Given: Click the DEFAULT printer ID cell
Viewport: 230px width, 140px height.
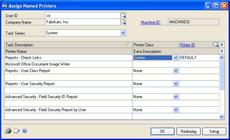Looking at the screenshot, I should [199, 58].
